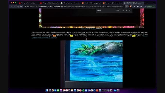
Task: Open Discord from the Dock
Action: [89, 90]
